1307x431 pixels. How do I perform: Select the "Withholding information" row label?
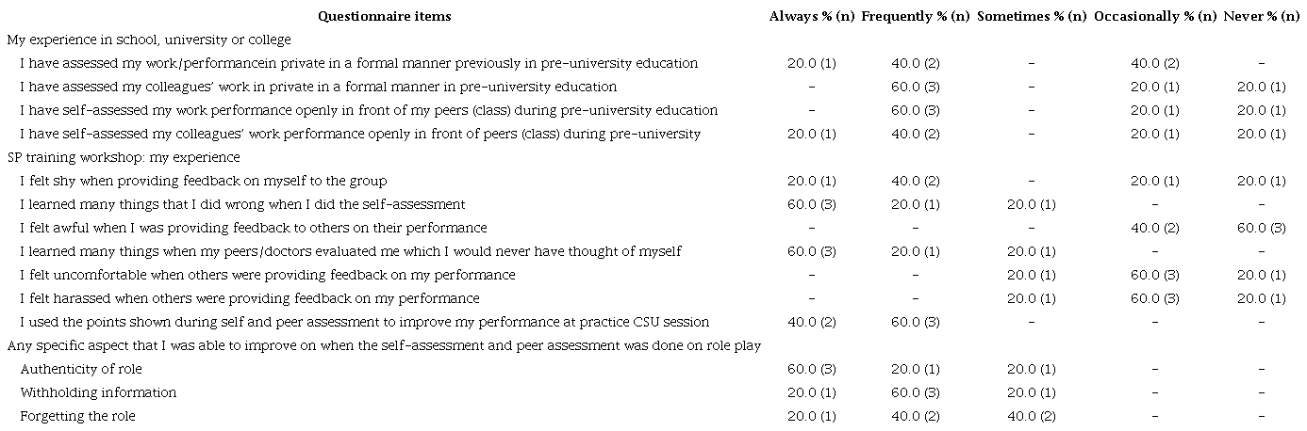98,392
